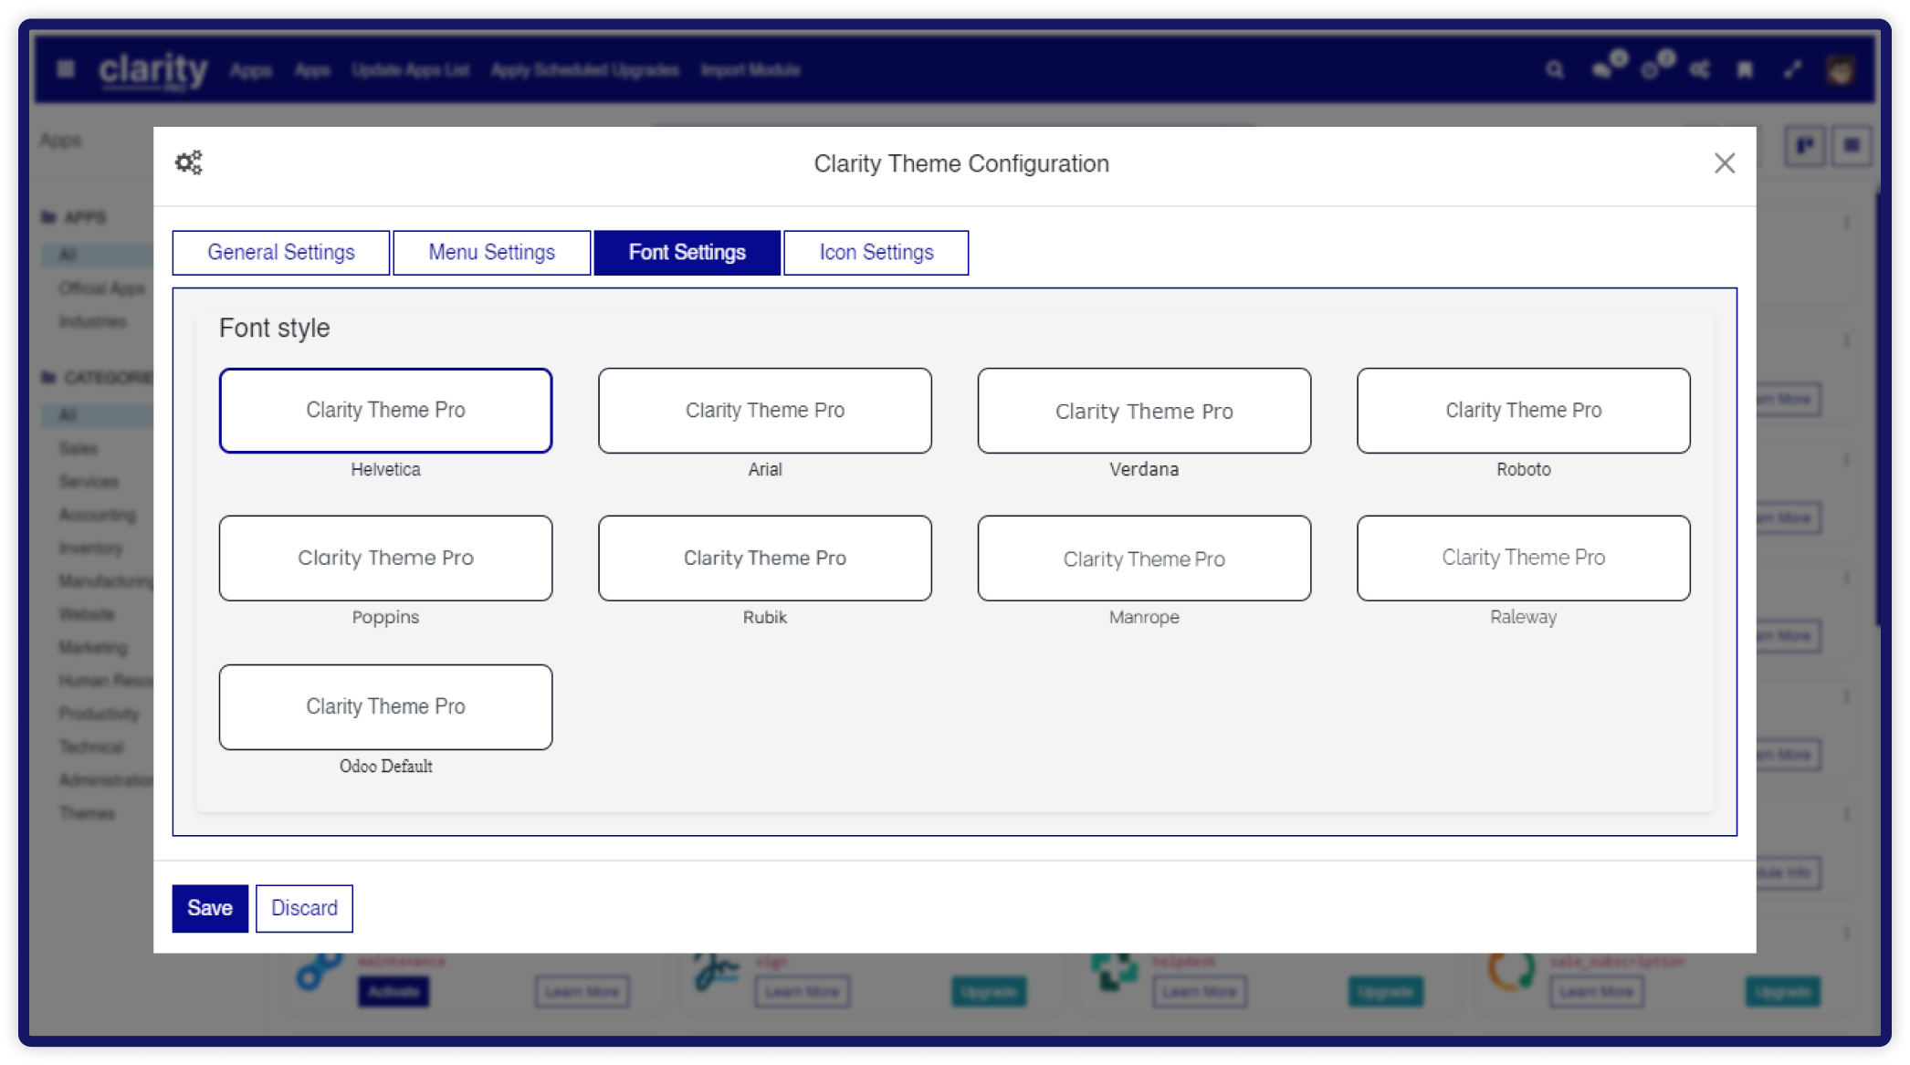Viewport: 1910px width, 1065px height.
Task: Choose the Manrope font style card
Action: point(1144,559)
